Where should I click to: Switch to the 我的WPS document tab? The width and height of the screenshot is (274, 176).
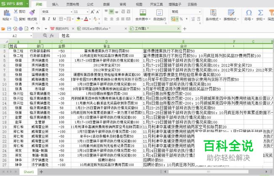[x=62, y=29]
